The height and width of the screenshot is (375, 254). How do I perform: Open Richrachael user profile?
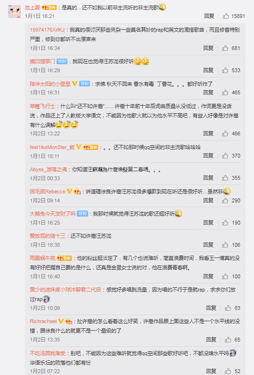point(43,321)
